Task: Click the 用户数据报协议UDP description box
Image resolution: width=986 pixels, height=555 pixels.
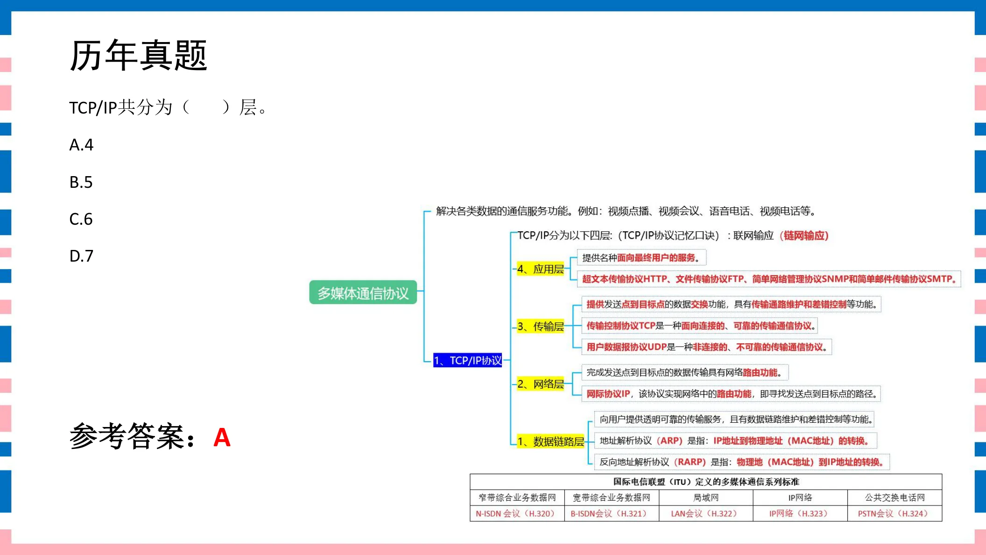Action: click(707, 347)
